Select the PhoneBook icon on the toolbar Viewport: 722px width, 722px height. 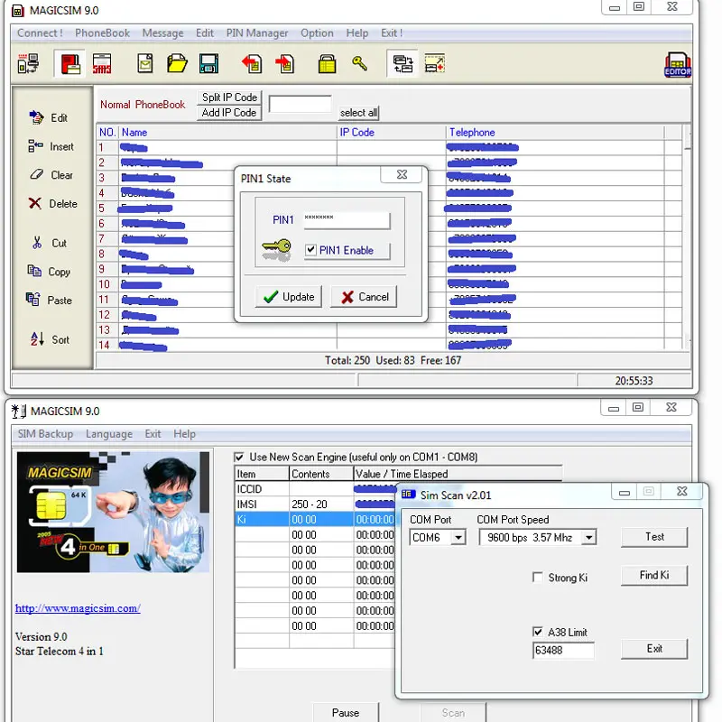tap(70, 63)
